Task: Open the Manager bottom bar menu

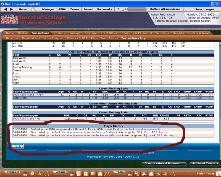Action: tap(13, 172)
